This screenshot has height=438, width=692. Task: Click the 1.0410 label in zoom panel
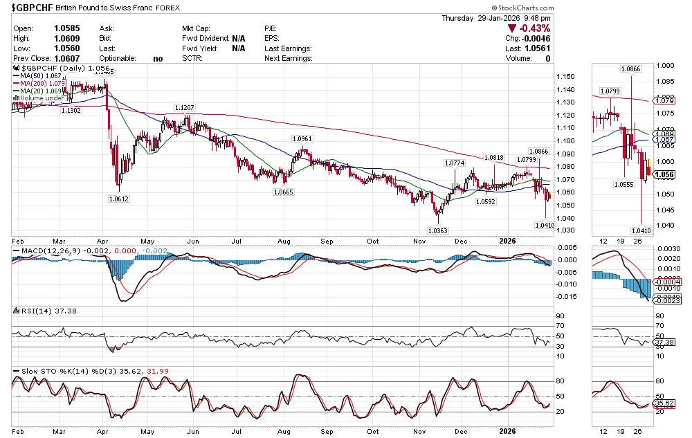click(641, 230)
